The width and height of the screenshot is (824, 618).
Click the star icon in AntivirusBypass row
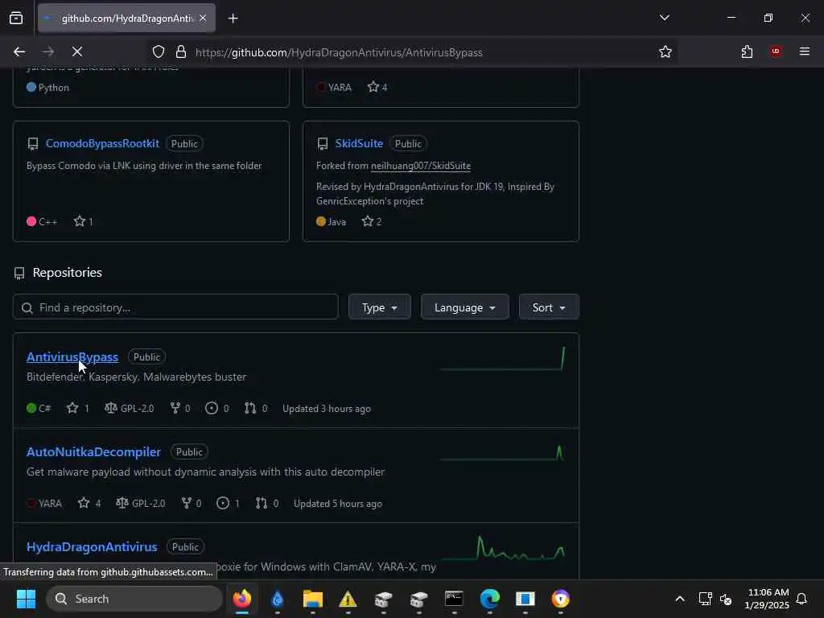[x=72, y=408]
